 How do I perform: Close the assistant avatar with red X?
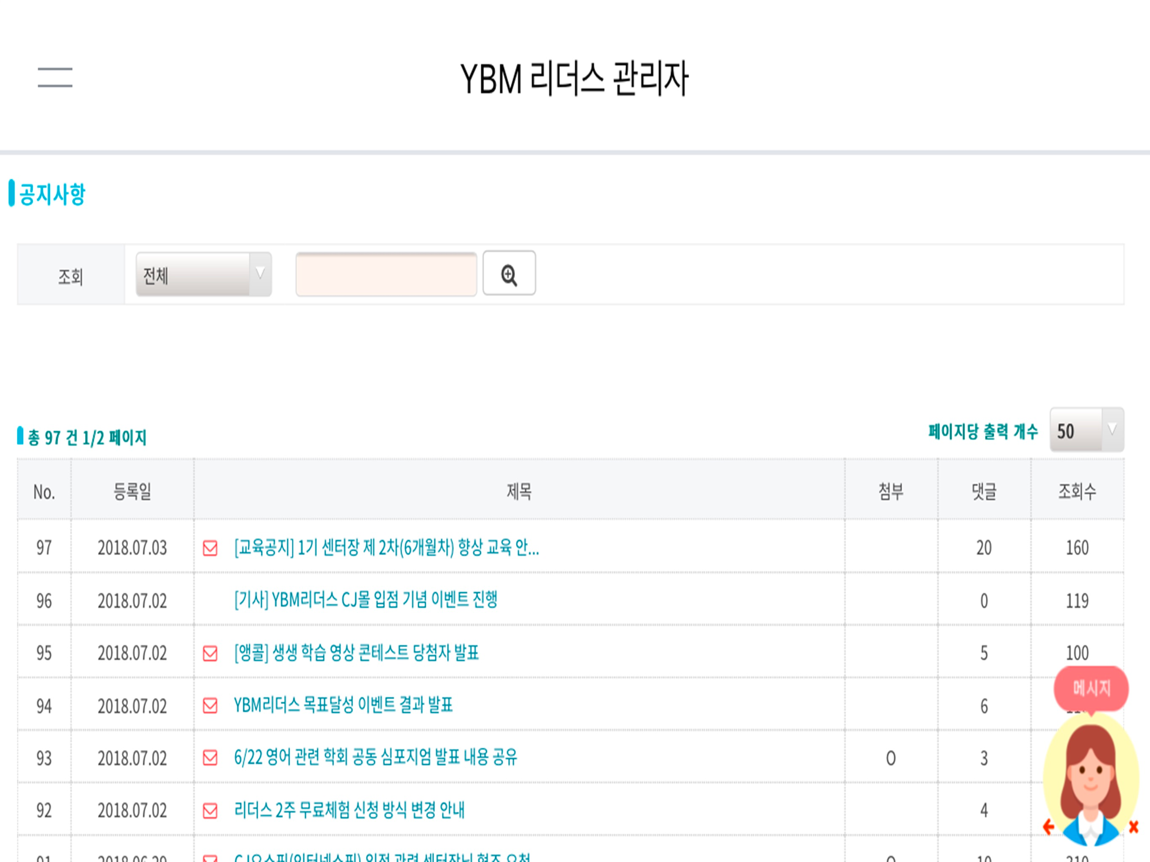pyautogui.click(x=1134, y=827)
